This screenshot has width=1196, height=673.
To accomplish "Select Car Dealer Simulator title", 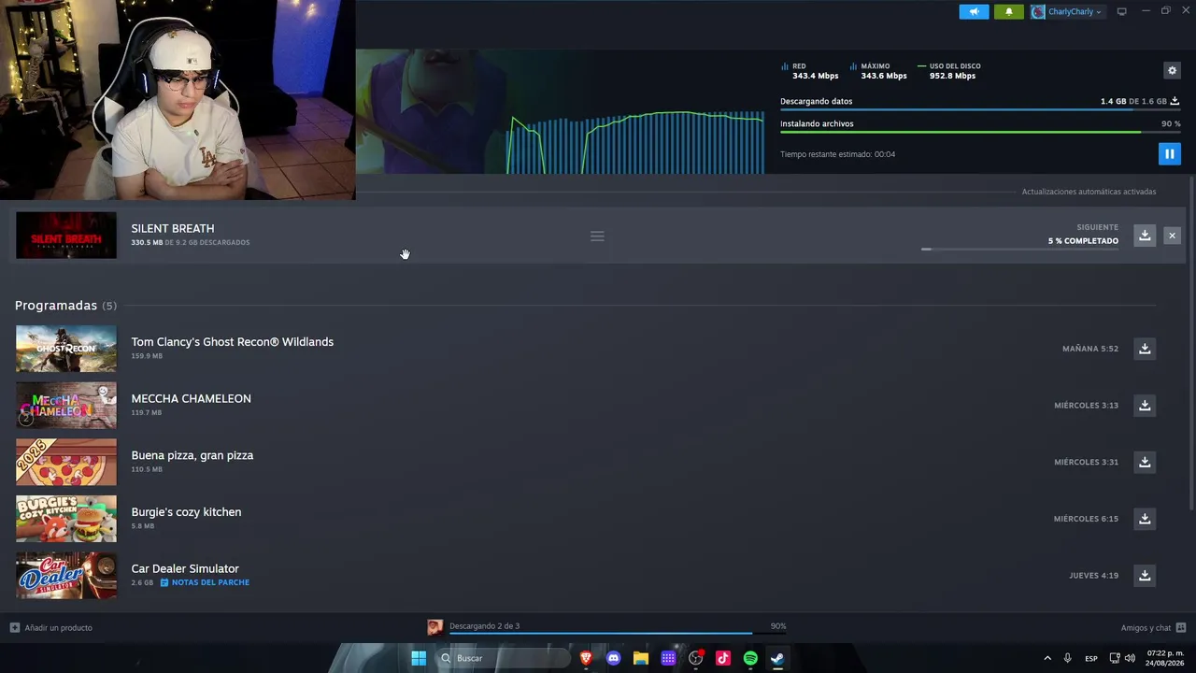I will click(x=185, y=568).
